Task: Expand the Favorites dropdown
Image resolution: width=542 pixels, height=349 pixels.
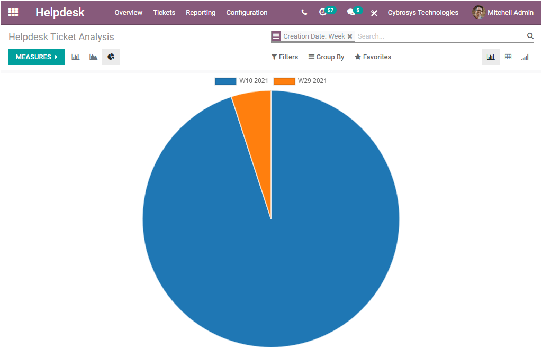Action: (x=373, y=57)
